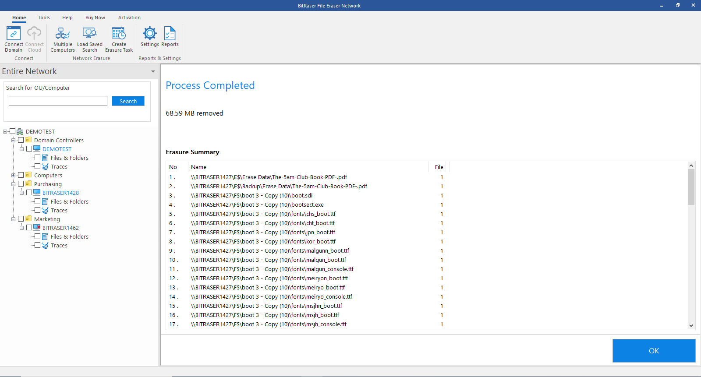Check the BITRASER1428 checkbox
Viewport: 701px width, 377px height.
tap(29, 193)
